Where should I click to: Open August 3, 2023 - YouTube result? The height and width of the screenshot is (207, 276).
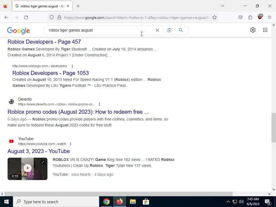click(39, 151)
